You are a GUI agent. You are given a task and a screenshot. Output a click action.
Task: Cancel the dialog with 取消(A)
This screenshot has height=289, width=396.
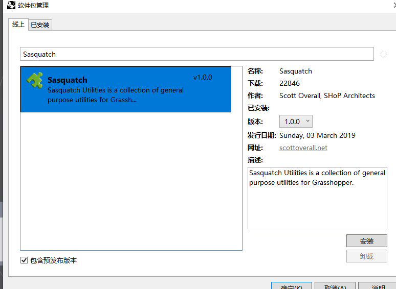pos(335,286)
